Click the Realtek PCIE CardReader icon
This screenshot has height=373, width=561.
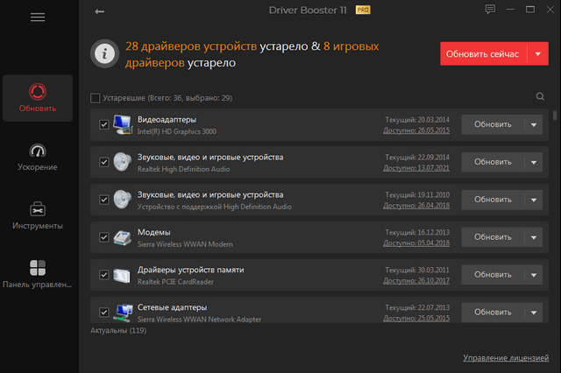point(122,275)
